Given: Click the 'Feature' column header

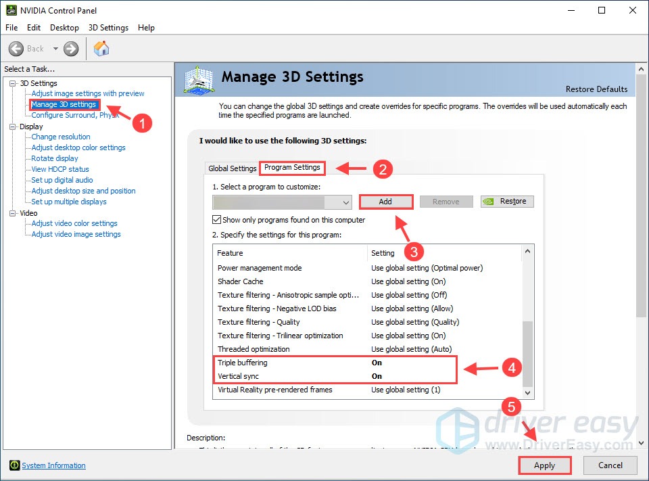Looking at the screenshot, I should click(x=290, y=253).
